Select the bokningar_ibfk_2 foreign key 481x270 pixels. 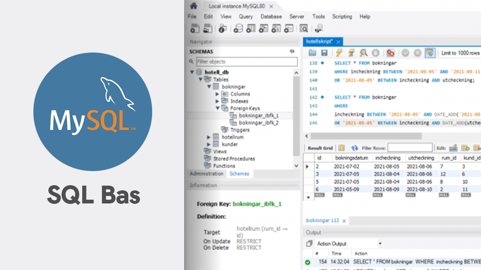[x=259, y=122]
